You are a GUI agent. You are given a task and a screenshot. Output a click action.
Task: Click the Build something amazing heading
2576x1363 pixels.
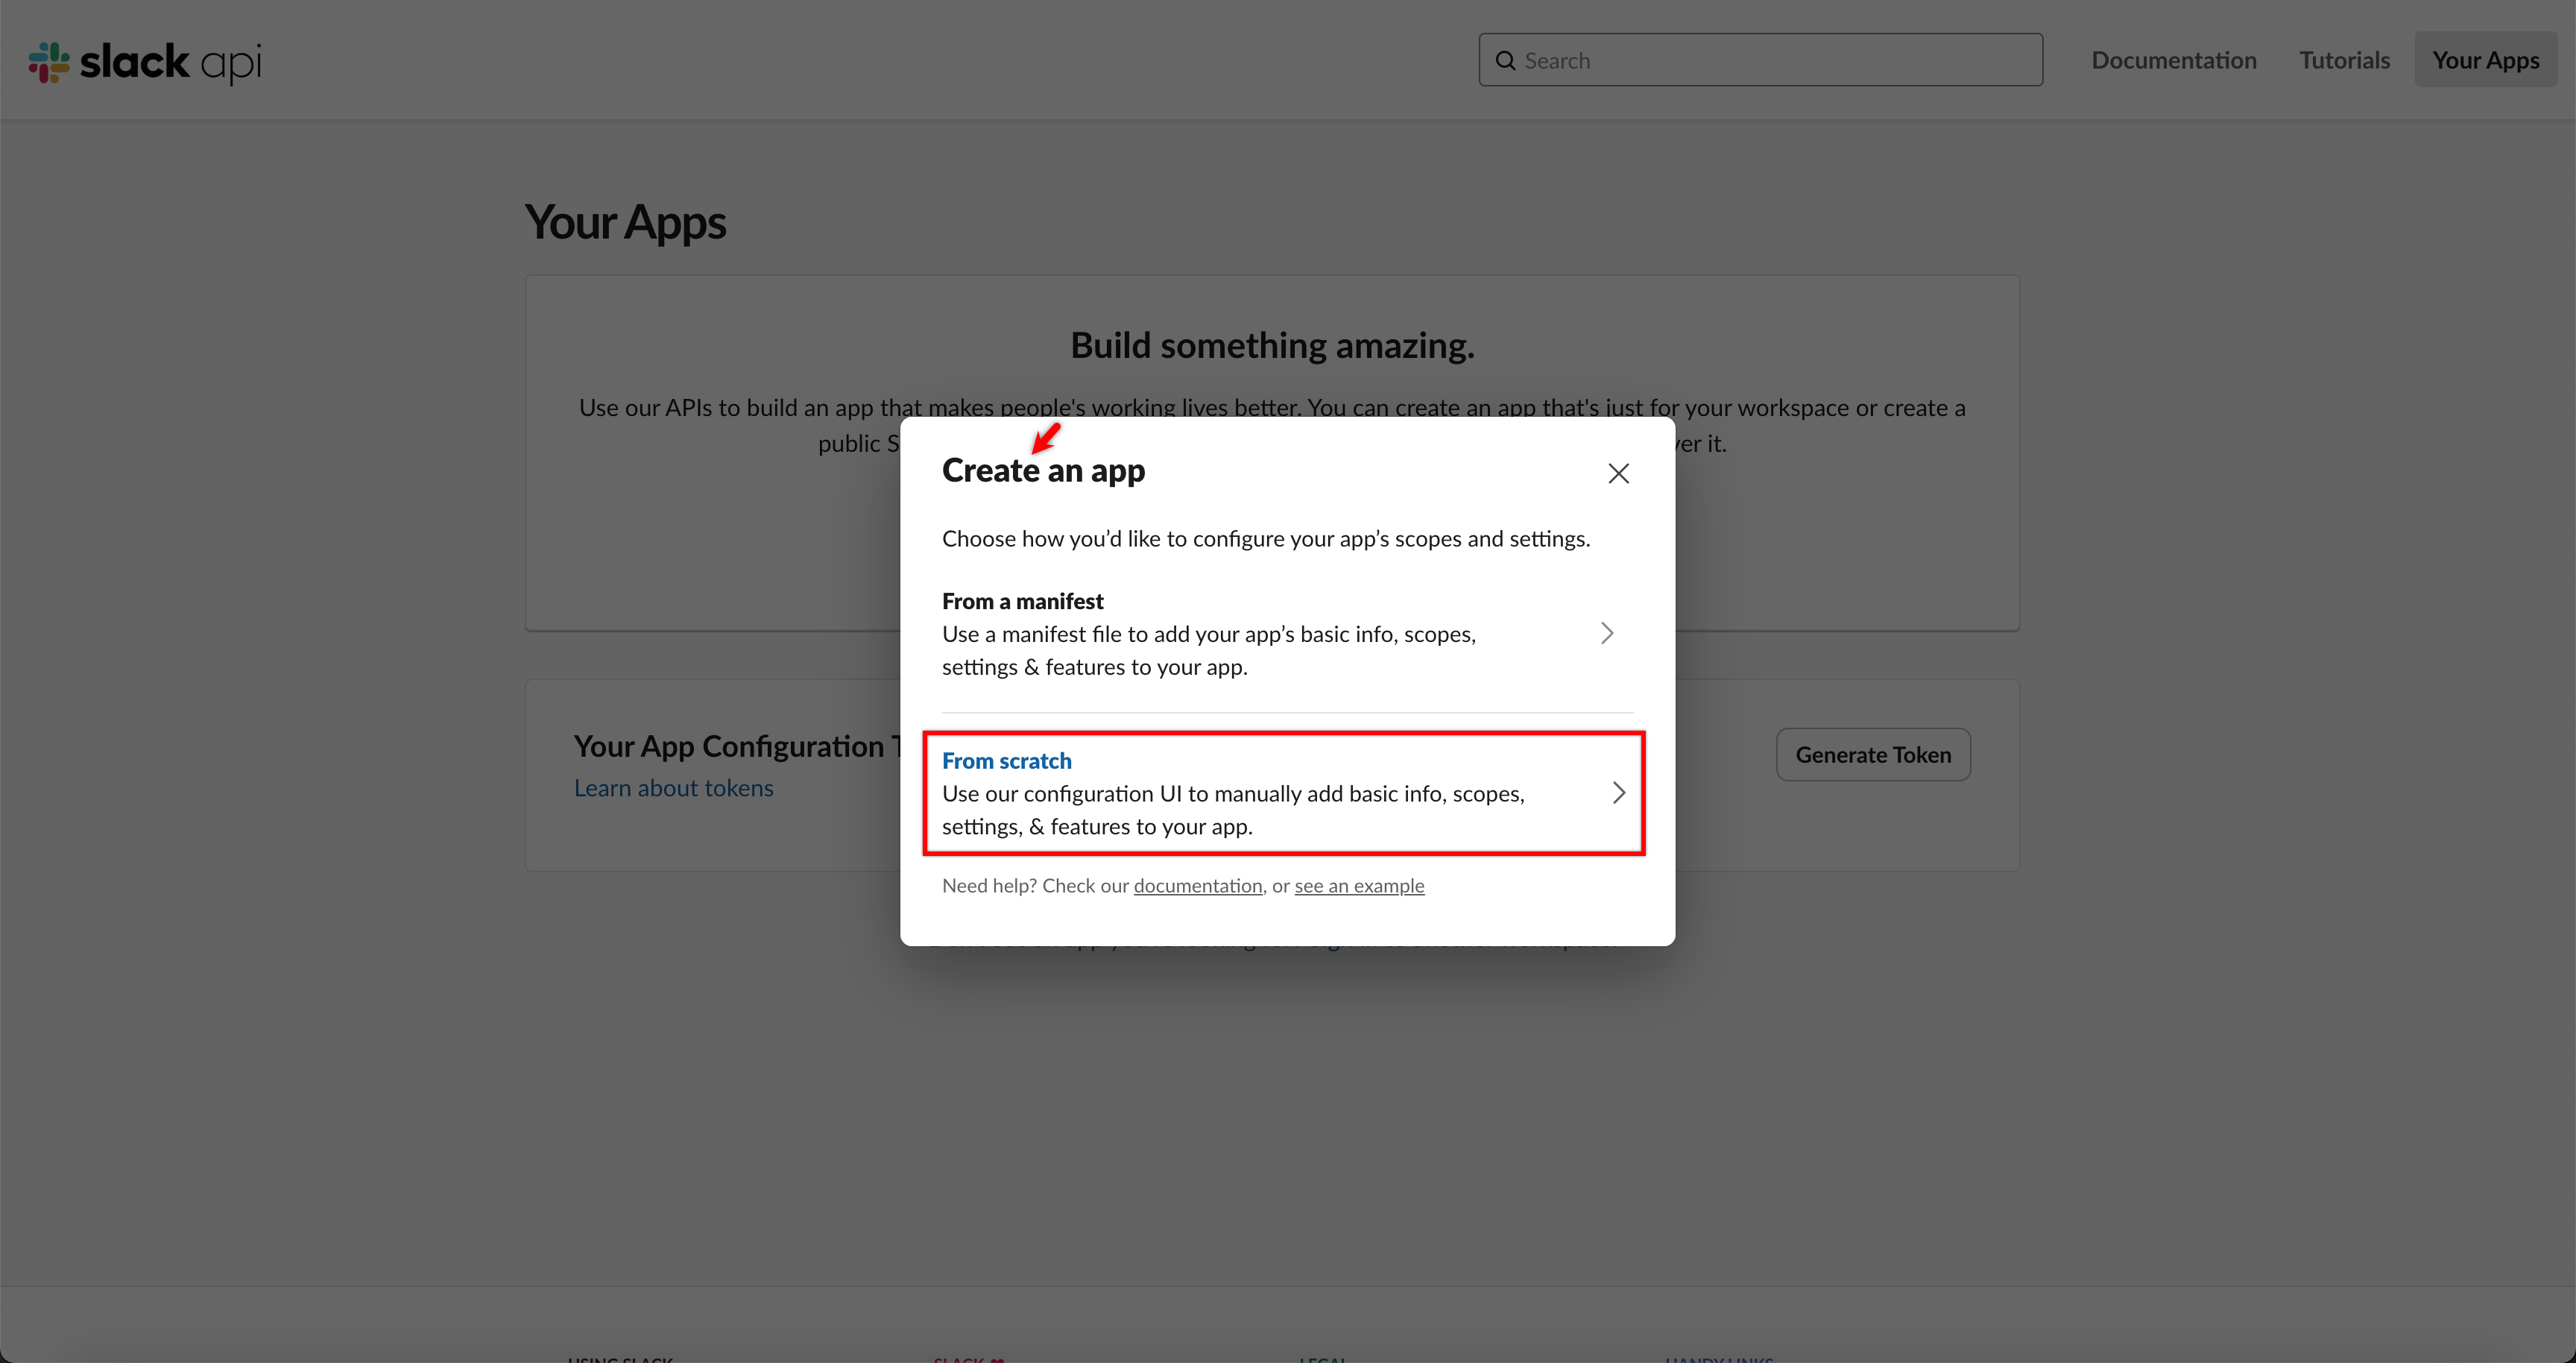point(1272,345)
